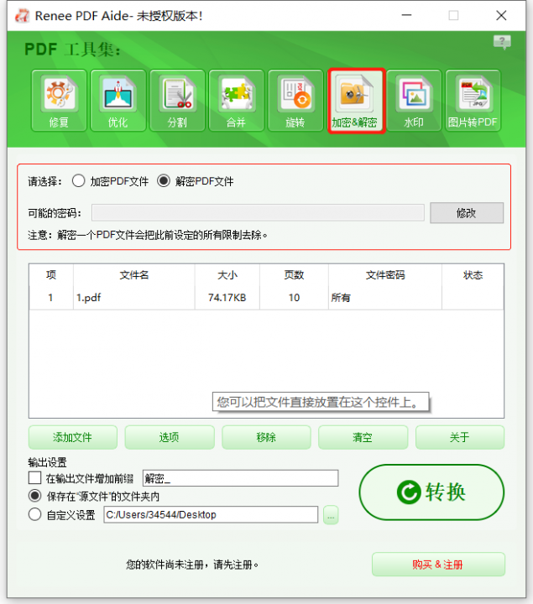The height and width of the screenshot is (604, 533).
Task: Enable the 在输出文件增加前缀 checkbox
Action: click(x=34, y=478)
